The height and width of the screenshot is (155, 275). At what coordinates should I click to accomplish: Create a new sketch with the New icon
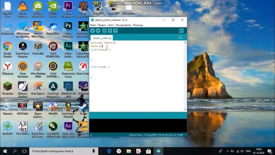(x=104, y=31)
